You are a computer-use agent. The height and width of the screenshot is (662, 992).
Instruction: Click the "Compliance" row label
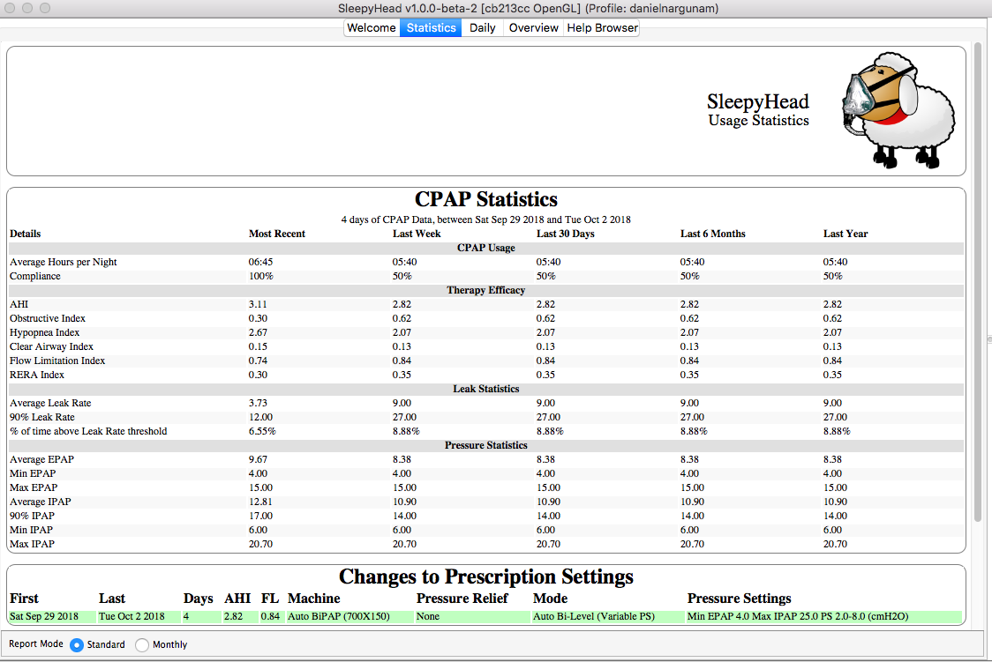pos(35,276)
